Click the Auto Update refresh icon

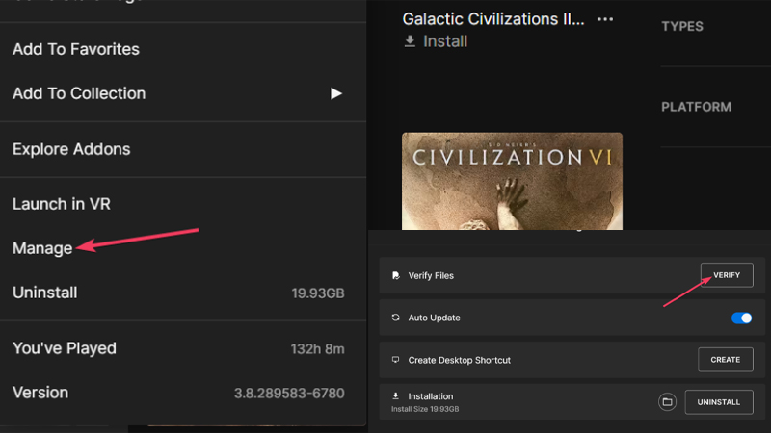pos(396,318)
